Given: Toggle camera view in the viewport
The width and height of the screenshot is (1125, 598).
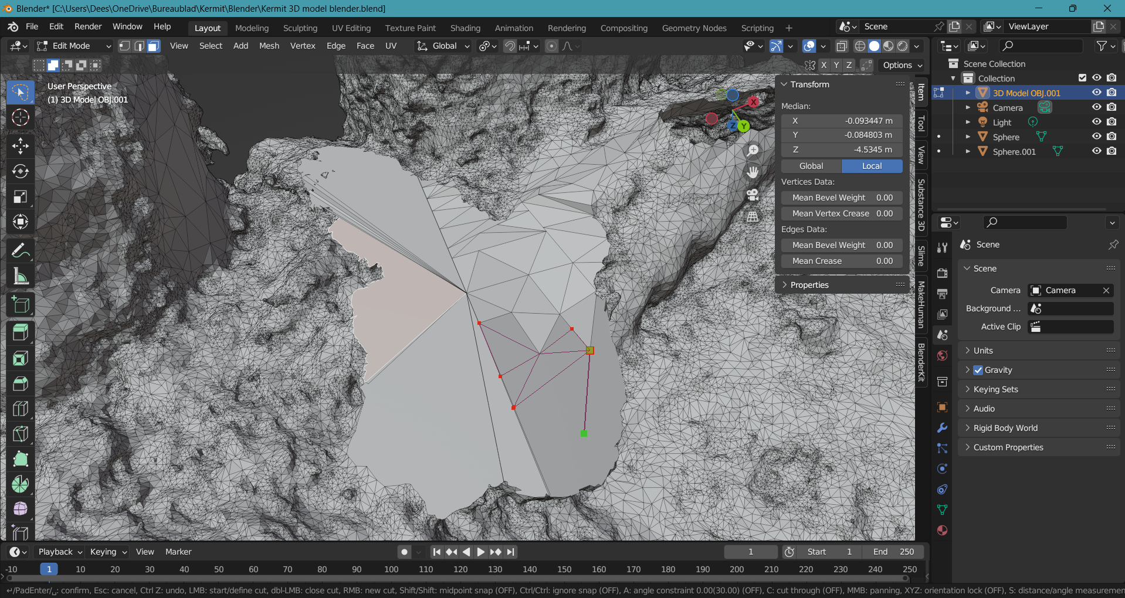Looking at the screenshot, I should tap(753, 195).
